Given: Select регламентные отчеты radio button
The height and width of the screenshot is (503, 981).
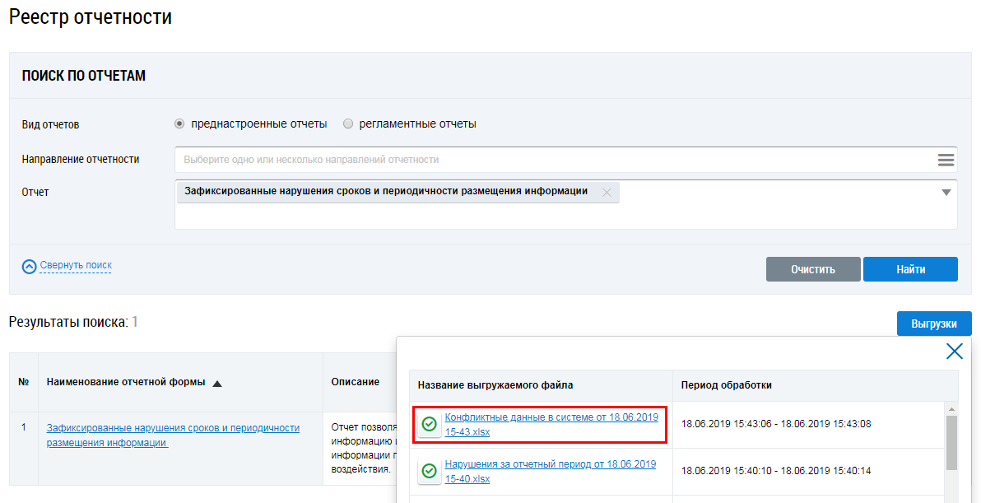Looking at the screenshot, I should (348, 124).
